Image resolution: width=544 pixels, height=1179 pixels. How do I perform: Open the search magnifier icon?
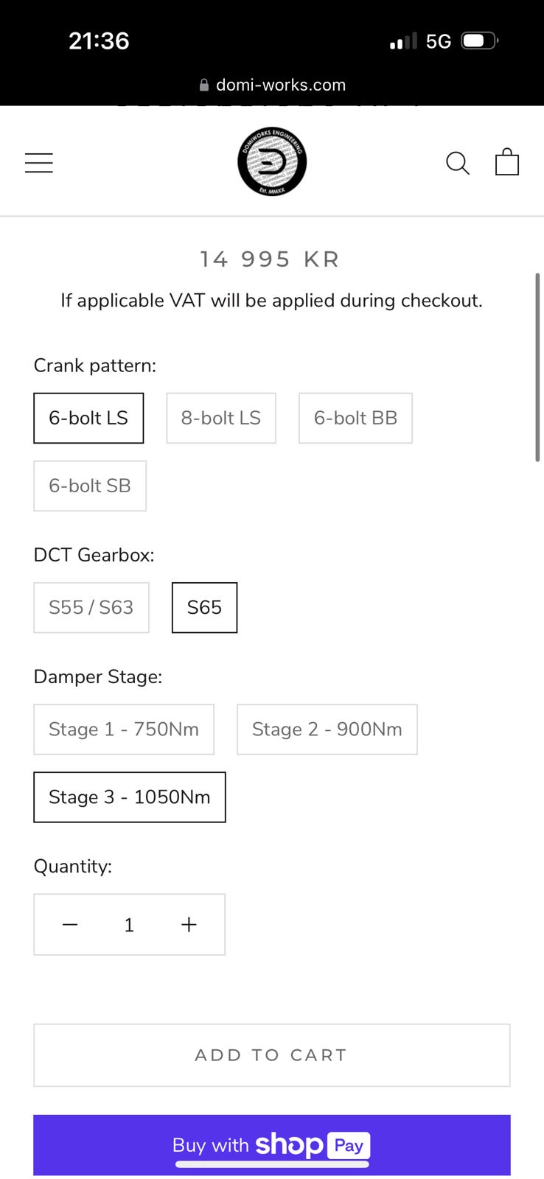pyautogui.click(x=457, y=163)
